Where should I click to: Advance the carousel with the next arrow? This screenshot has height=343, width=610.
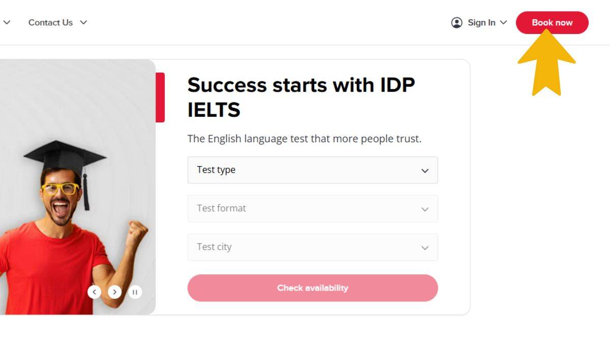point(115,292)
